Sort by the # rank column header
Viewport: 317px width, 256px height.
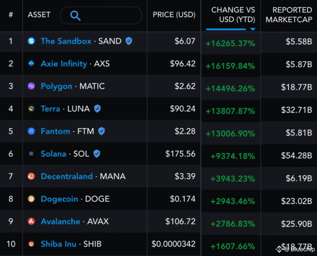[11, 15]
